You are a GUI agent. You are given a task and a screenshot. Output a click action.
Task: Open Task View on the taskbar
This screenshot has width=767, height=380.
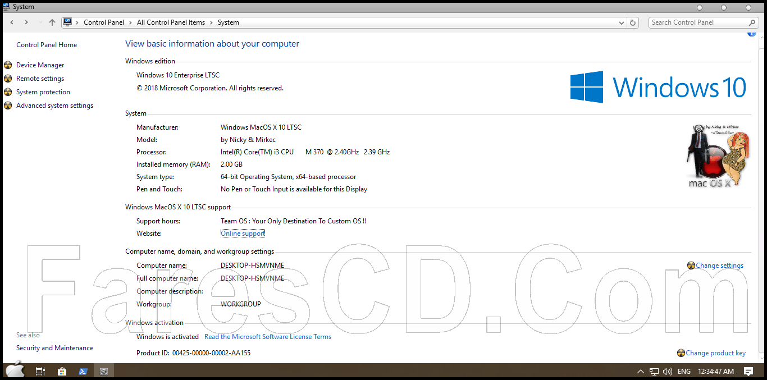40,371
